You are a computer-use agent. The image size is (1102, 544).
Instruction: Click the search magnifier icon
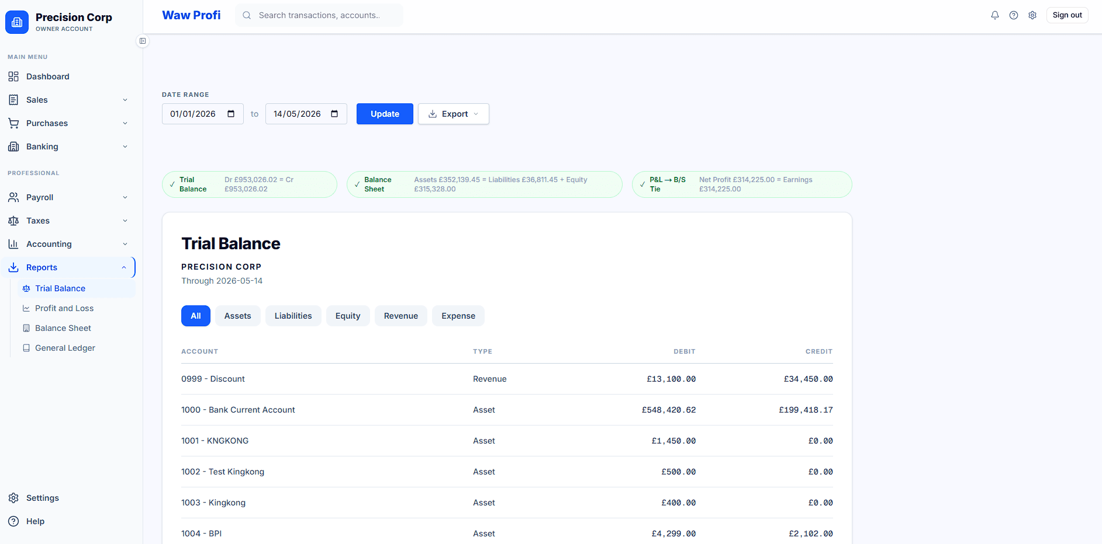click(x=247, y=15)
